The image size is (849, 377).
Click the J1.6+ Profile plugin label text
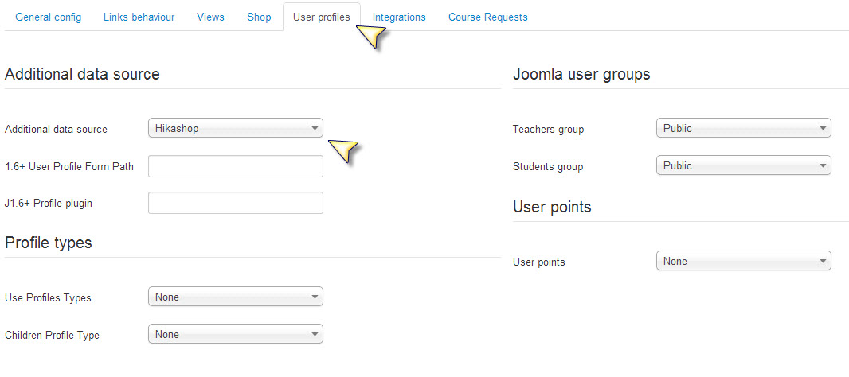(49, 204)
